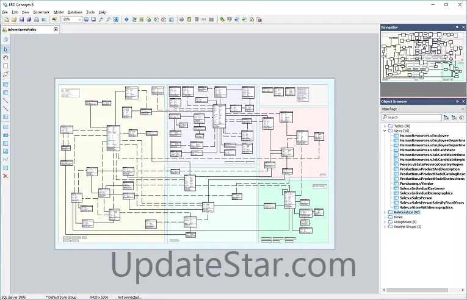
Task: Click the Navigator diagram thumbnail
Action: pos(423,56)
